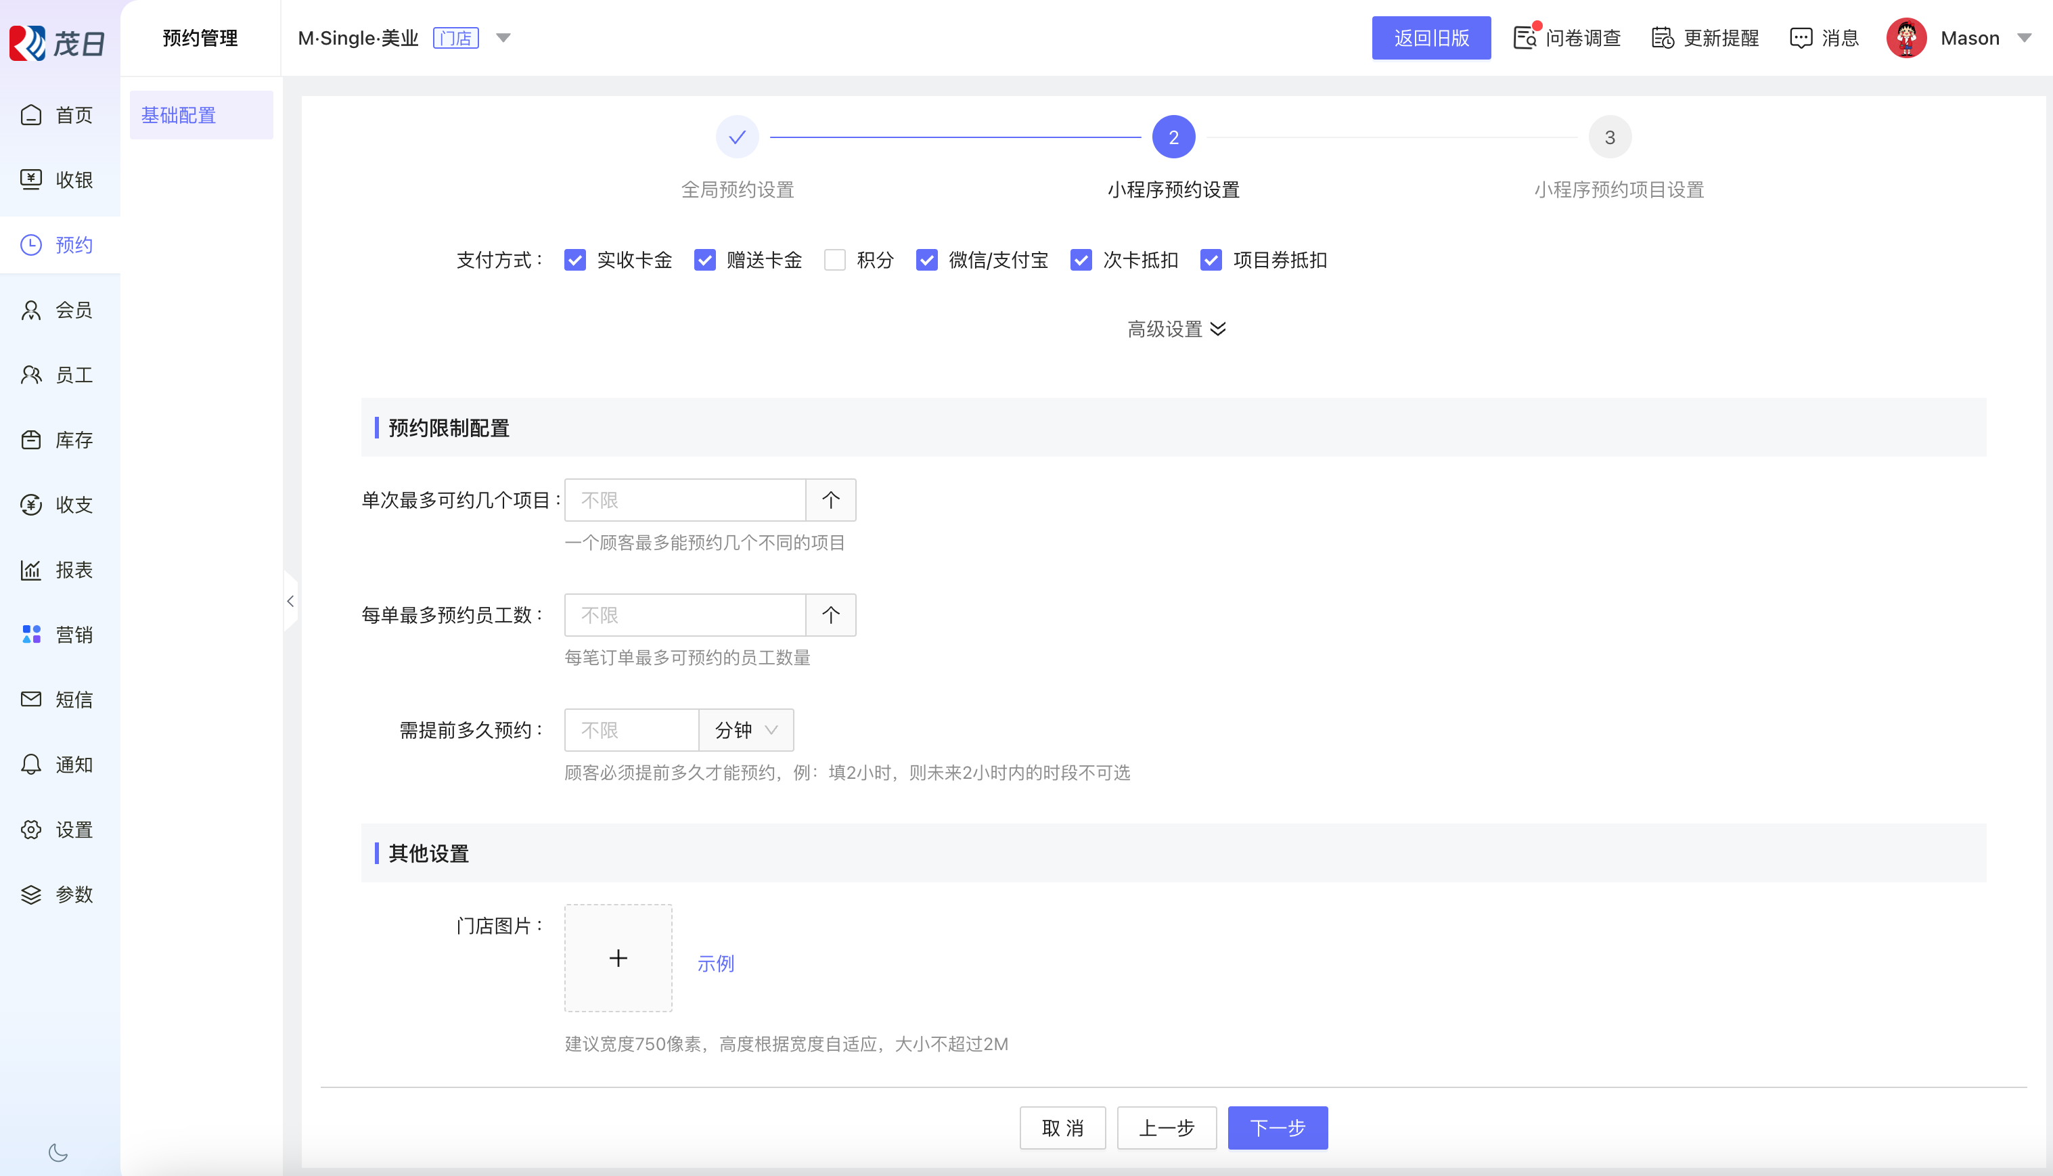Click 更新提醒 update reminder calendar icon

(1662, 38)
